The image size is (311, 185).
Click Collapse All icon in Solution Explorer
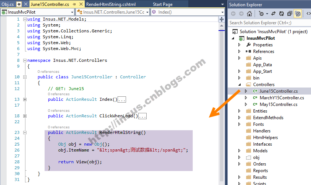(290, 14)
